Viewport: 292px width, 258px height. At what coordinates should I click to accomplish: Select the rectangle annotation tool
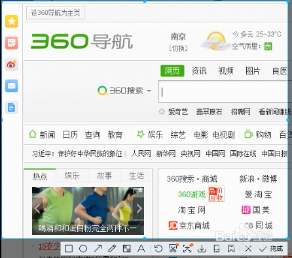[x=69, y=249]
